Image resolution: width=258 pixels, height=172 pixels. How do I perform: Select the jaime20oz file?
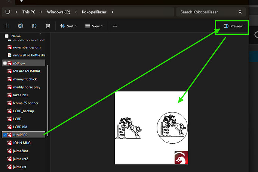21,151
